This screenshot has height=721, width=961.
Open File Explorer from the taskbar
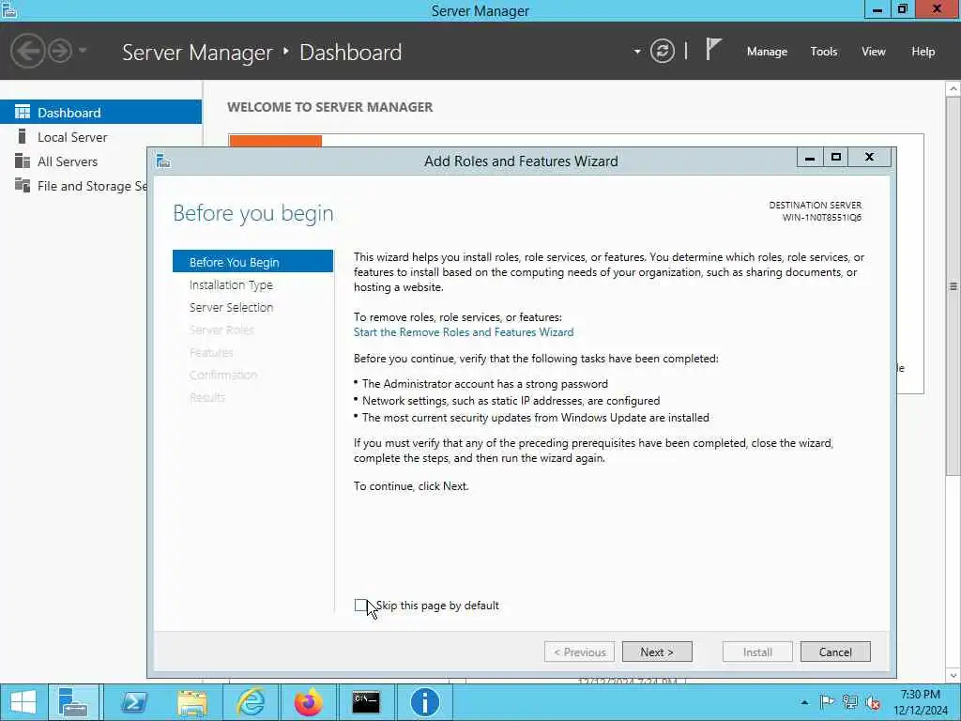point(191,702)
